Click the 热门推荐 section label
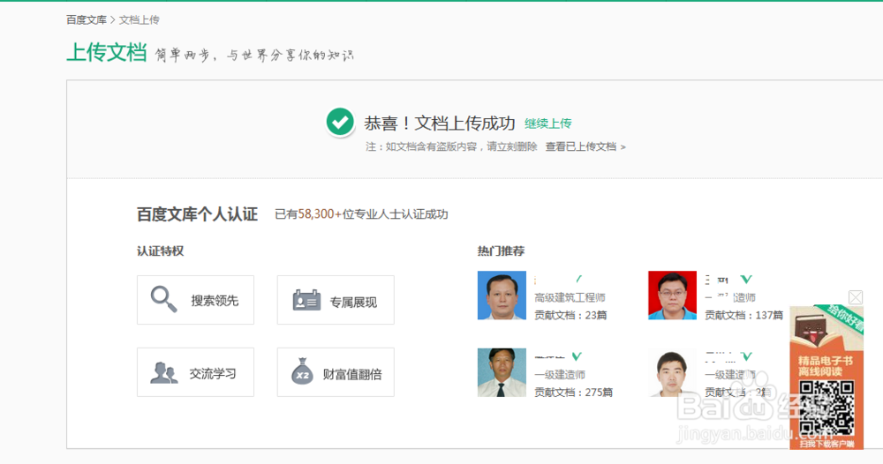 click(501, 251)
